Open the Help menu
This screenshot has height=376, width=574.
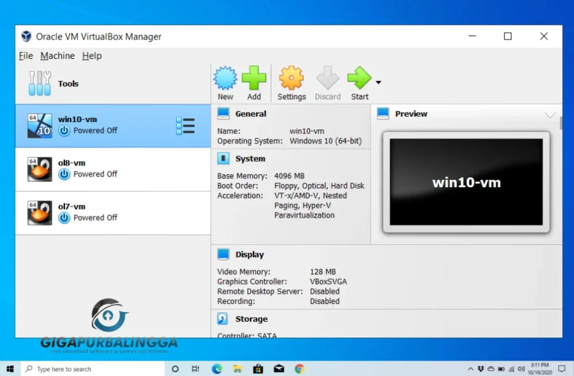coord(91,55)
